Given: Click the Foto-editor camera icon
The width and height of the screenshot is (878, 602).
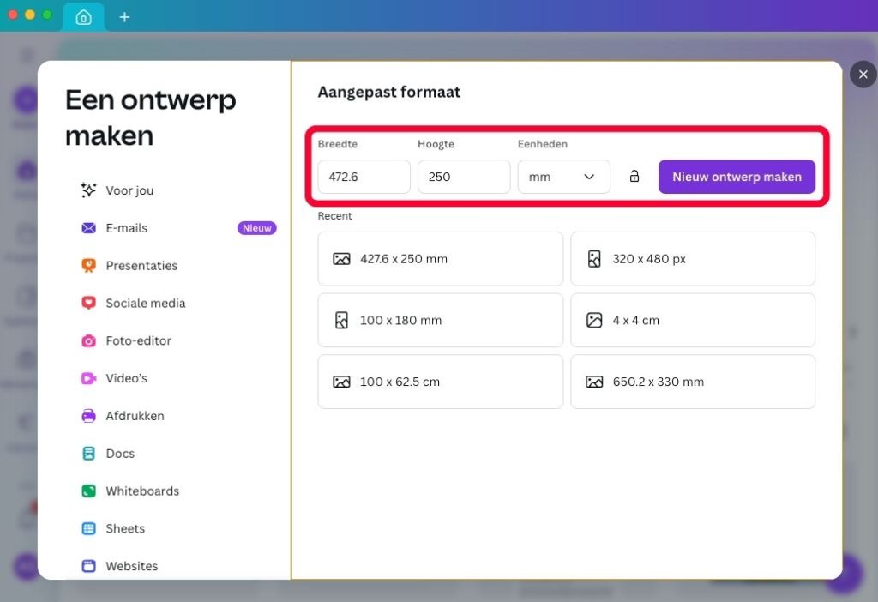Looking at the screenshot, I should pyautogui.click(x=88, y=340).
